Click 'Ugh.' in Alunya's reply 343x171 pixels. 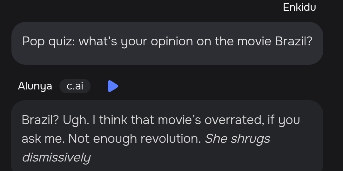76,120
